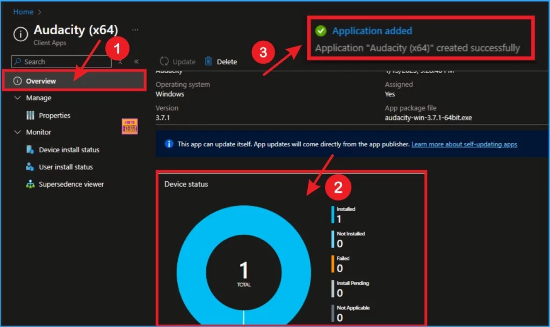Click the Update refresh icon

pos(164,61)
